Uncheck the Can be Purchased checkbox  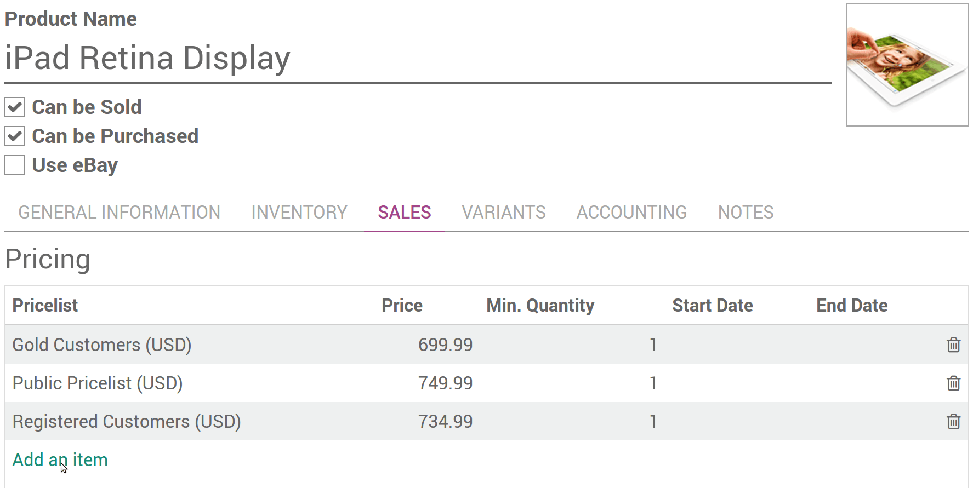click(x=15, y=136)
